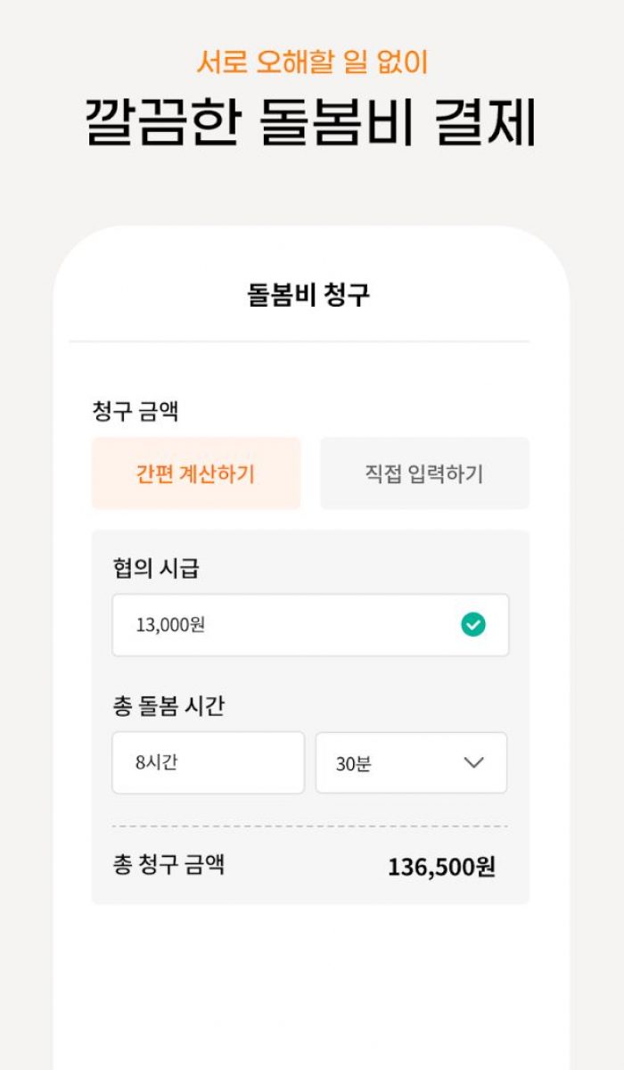
Task: Click the 총 청구 금액 label
Action: [x=168, y=864]
